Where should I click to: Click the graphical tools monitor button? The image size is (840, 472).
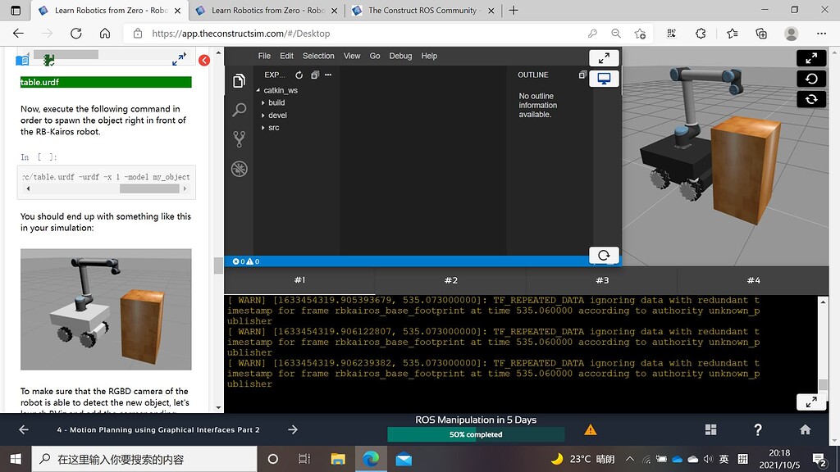click(604, 79)
